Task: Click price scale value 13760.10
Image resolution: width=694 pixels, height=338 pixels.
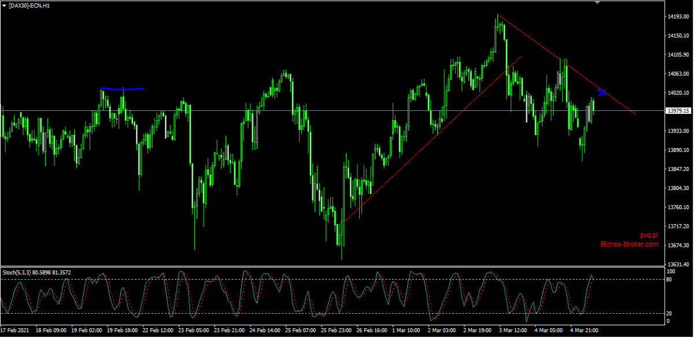Action: (x=678, y=207)
